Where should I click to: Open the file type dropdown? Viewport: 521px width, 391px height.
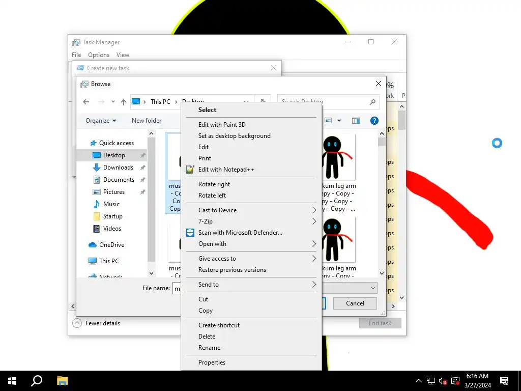click(x=373, y=288)
